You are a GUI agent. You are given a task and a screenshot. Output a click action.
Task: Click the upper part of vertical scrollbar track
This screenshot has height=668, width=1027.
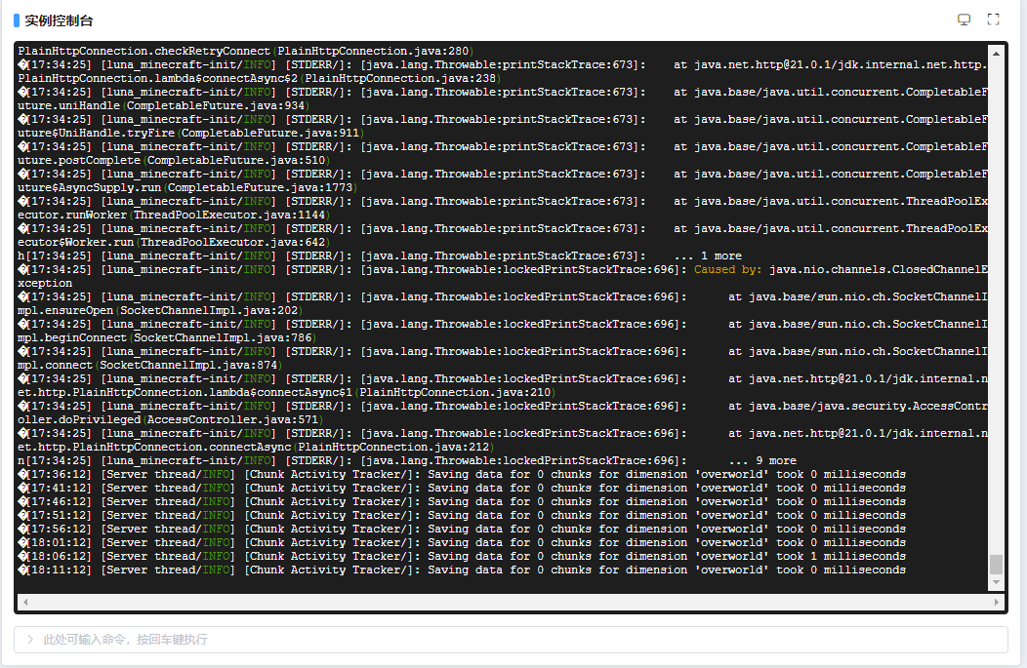pos(996,195)
